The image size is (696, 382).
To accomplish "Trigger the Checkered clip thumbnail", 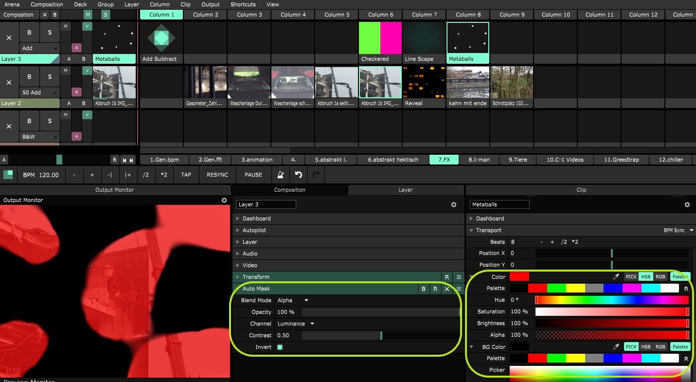I will point(380,38).
